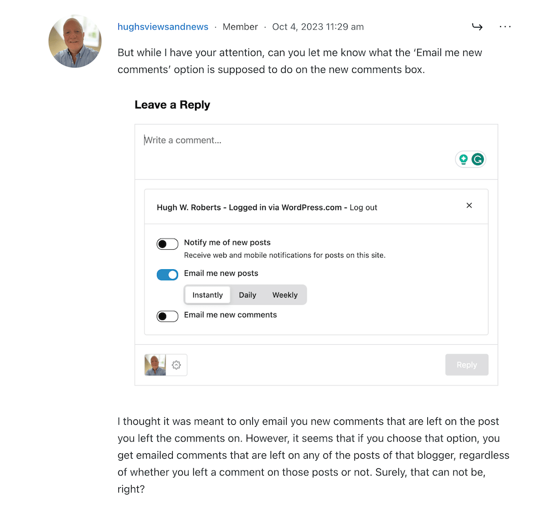Click the Grammarly G icon in the comment box
The height and width of the screenshot is (505, 555).
click(477, 159)
